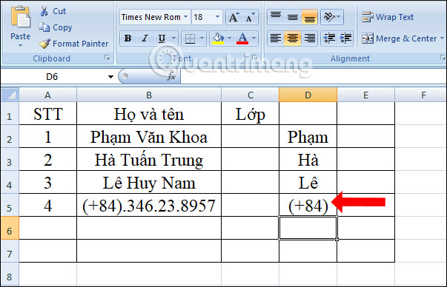Click the formula bar input area
Image resolution: width=447 pixels, height=287 pixels.
pos(314,76)
